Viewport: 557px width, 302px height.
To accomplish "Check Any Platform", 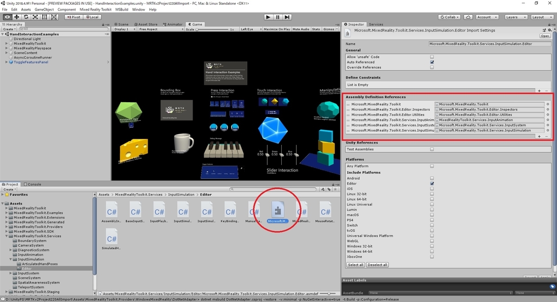I will (432, 166).
